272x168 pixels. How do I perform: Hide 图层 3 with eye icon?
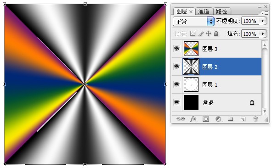[176, 49]
